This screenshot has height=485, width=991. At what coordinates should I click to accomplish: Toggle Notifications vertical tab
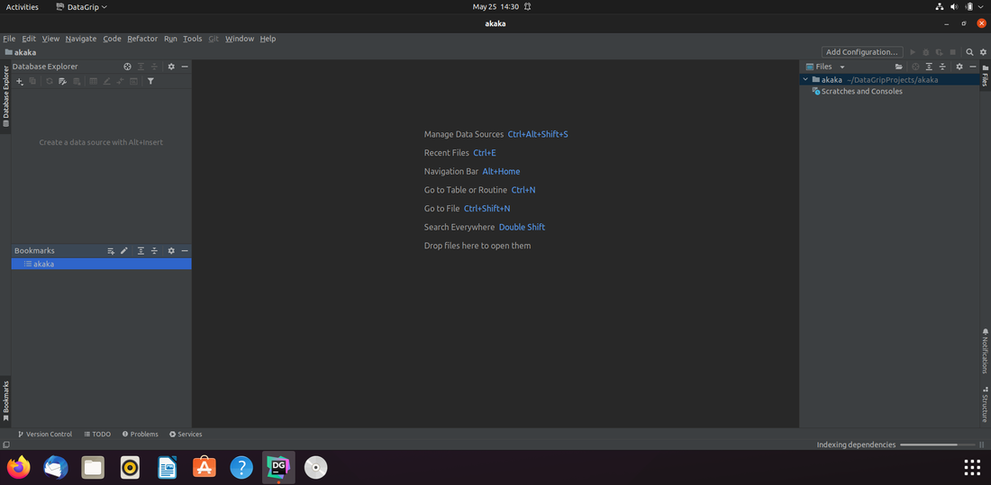coord(985,351)
